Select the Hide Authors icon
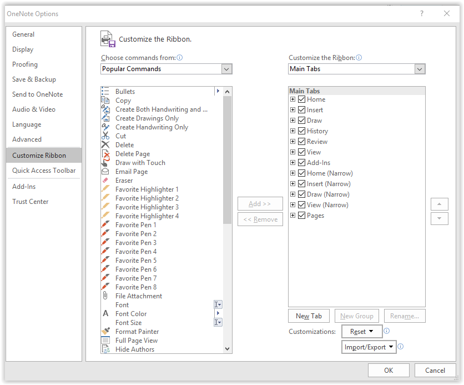Viewport: 464px width, 385px height. pos(105,349)
